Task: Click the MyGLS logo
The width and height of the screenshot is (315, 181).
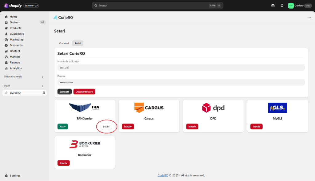Action: [x=277, y=108]
